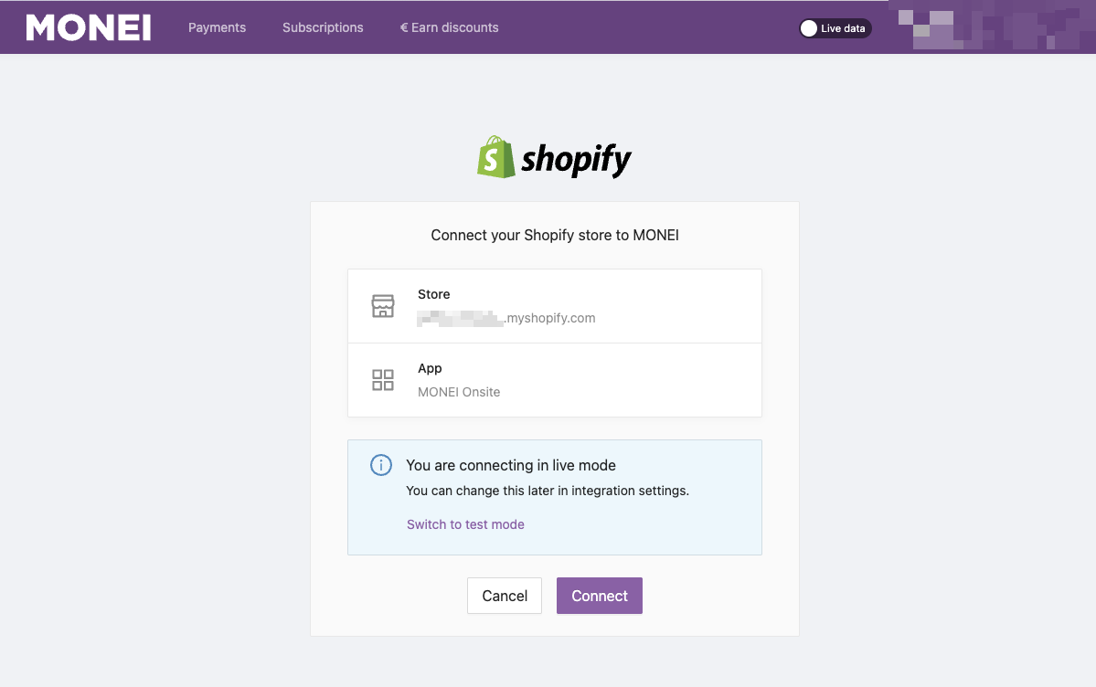Cancel the Shopify connection
Viewport: 1096px width, 687px height.
tap(505, 596)
